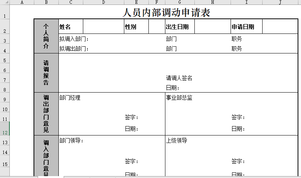
Task: Select the 拟调出部门: cell
Action: (x=74, y=49)
